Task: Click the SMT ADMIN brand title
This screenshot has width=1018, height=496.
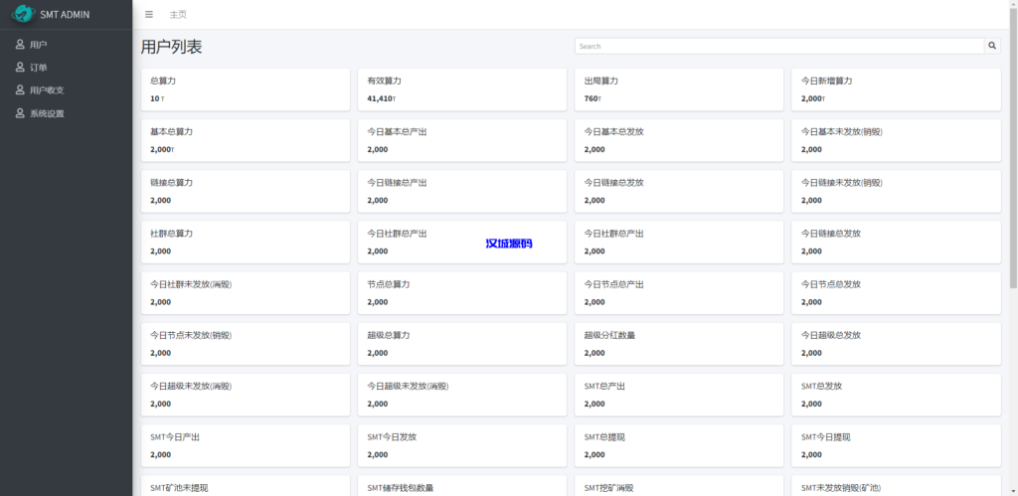Action: tap(65, 14)
